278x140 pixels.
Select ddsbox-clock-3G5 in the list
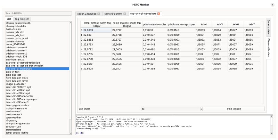(x=37, y=57)
